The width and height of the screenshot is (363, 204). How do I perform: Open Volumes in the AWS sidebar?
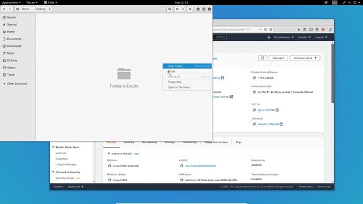pos(61,153)
